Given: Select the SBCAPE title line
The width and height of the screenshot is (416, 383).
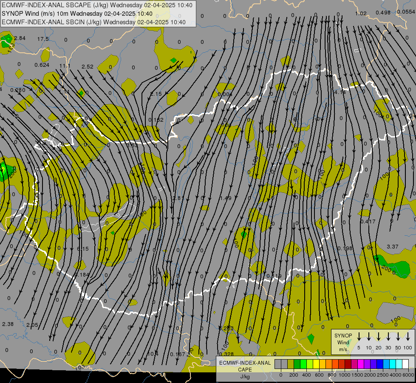Looking at the screenshot, I should pyautogui.click(x=97, y=5).
